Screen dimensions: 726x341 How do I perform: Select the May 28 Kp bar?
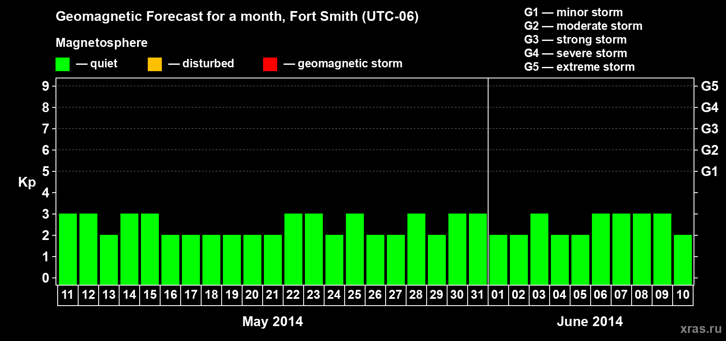tap(416, 249)
